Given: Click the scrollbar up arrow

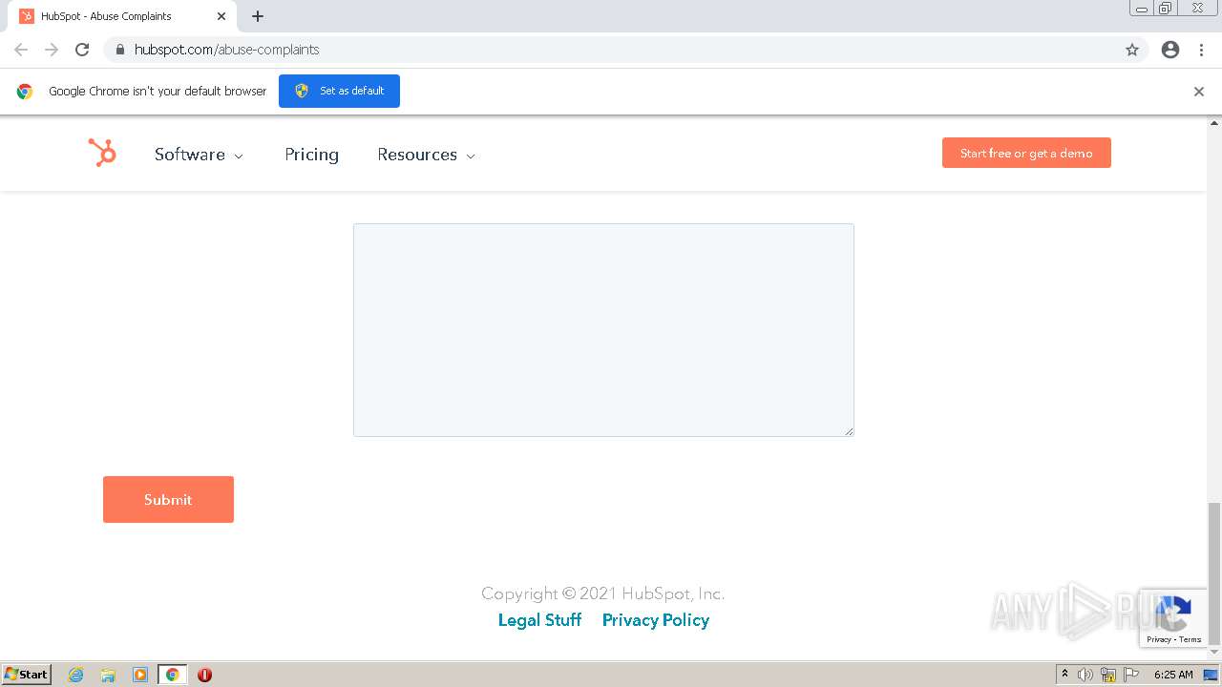Looking at the screenshot, I should pyautogui.click(x=1214, y=123).
